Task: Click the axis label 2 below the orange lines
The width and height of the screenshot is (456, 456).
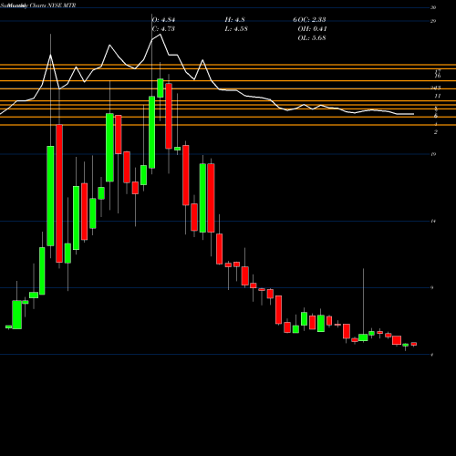Action: (436, 132)
